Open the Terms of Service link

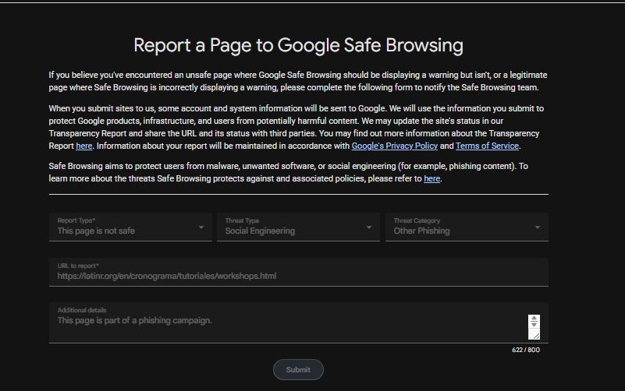487,146
